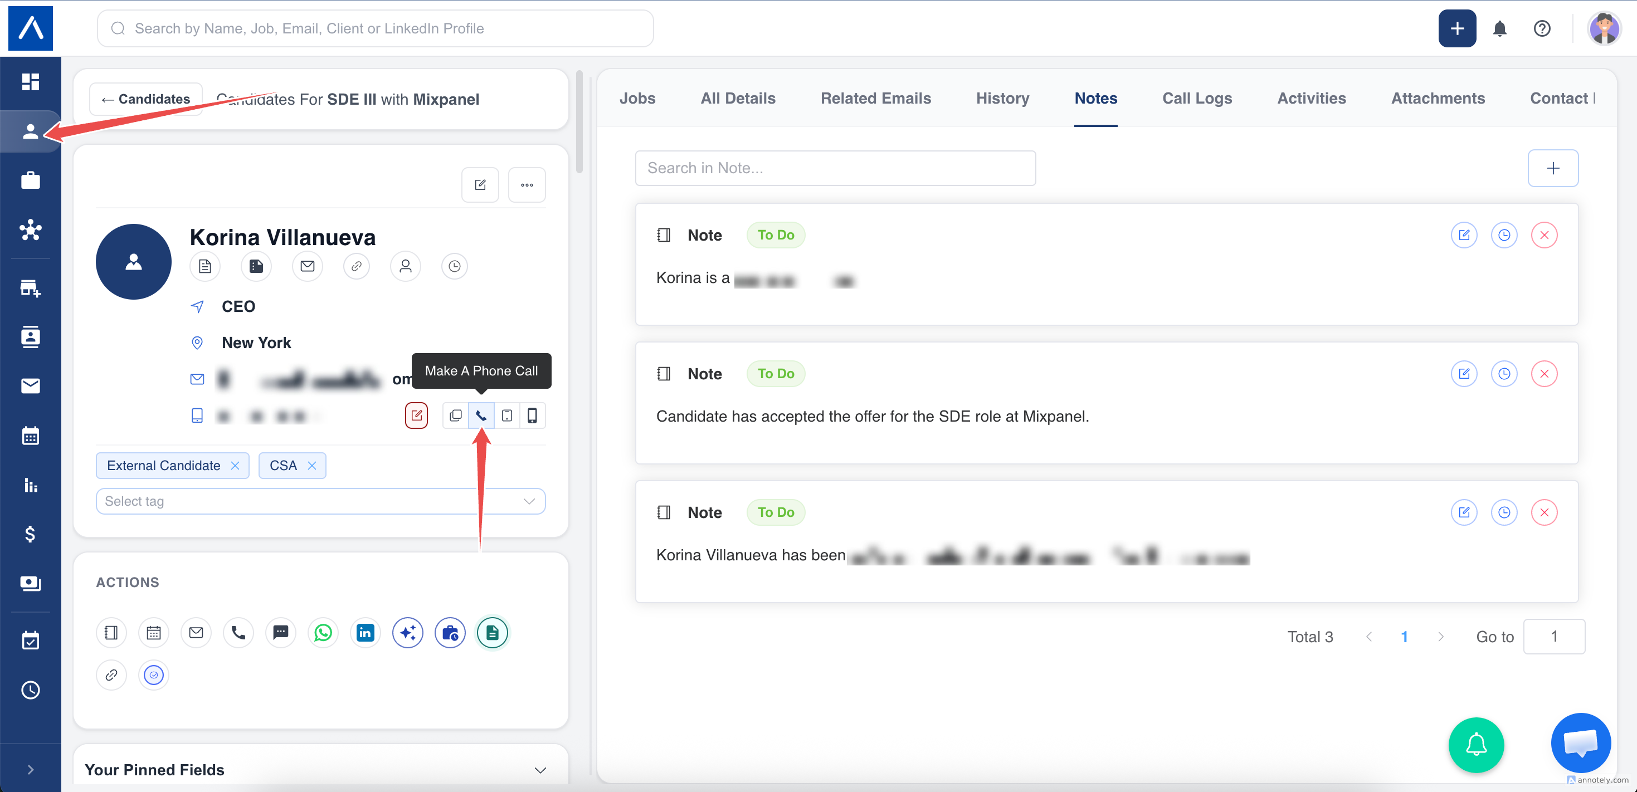Click the global search field
This screenshot has height=792, width=1637.
[375, 28]
